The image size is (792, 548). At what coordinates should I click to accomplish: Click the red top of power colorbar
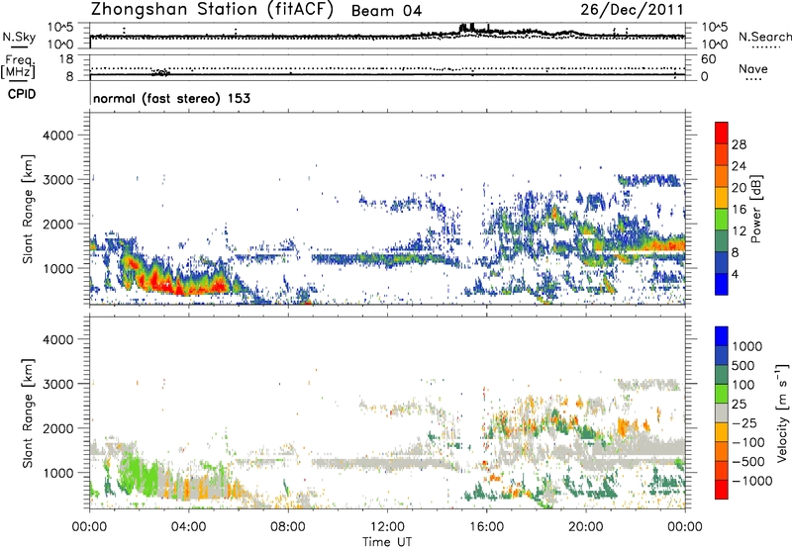(x=722, y=133)
